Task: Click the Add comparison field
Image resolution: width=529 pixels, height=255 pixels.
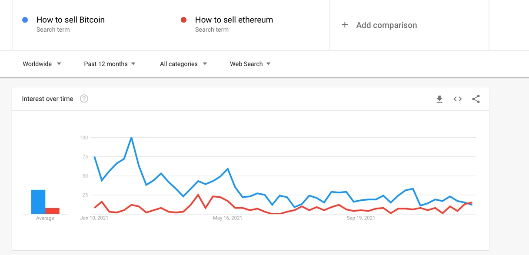Action: click(x=386, y=25)
